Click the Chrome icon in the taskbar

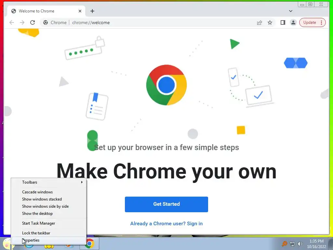89,243
